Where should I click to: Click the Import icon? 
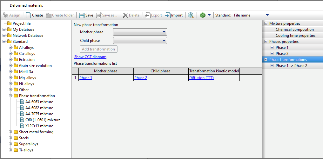(x=168, y=15)
